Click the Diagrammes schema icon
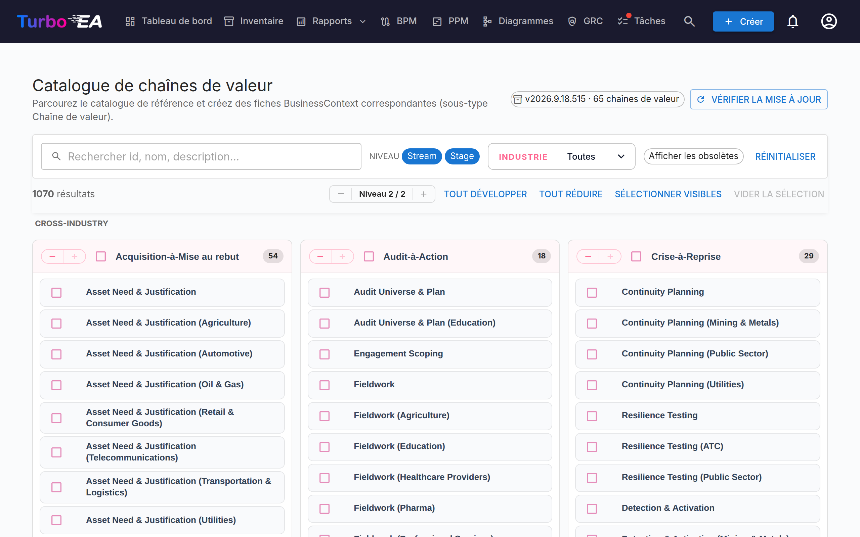Screen dimensions: 860x537 click(487, 21)
